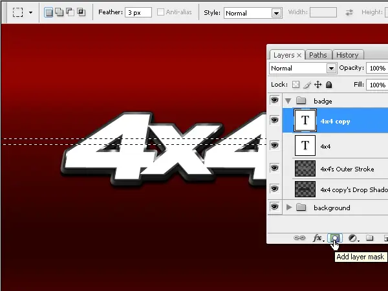Image resolution: width=388 pixels, height=291 pixels.
Task: Click the Add layer mask button
Action: point(335,238)
